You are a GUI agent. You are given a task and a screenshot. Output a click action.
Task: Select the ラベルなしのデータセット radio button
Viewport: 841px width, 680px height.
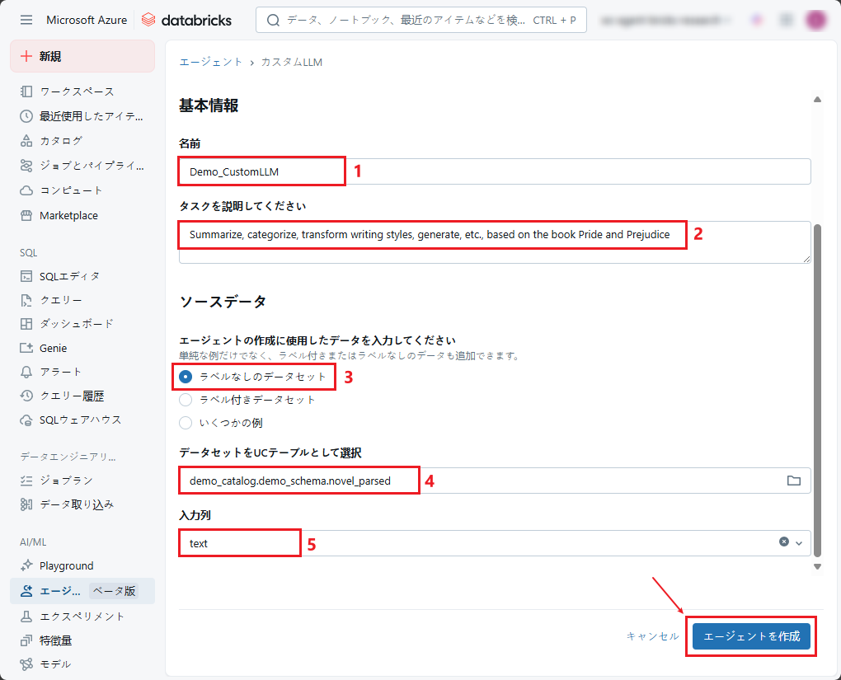pos(186,377)
